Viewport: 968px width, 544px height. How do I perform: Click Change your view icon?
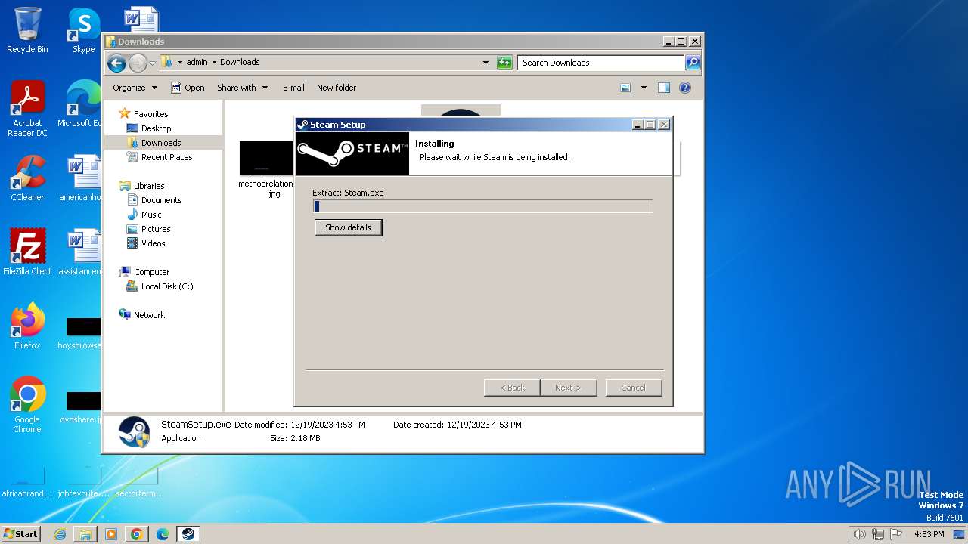click(x=625, y=88)
